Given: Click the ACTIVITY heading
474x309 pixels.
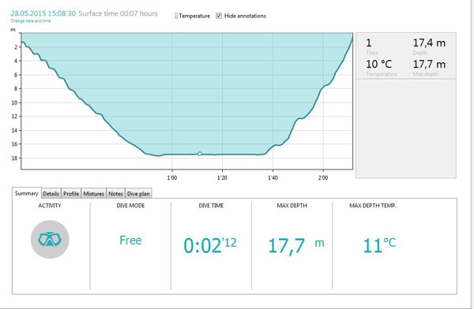Looking at the screenshot, I should pyautogui.click(x=50, y=206).
